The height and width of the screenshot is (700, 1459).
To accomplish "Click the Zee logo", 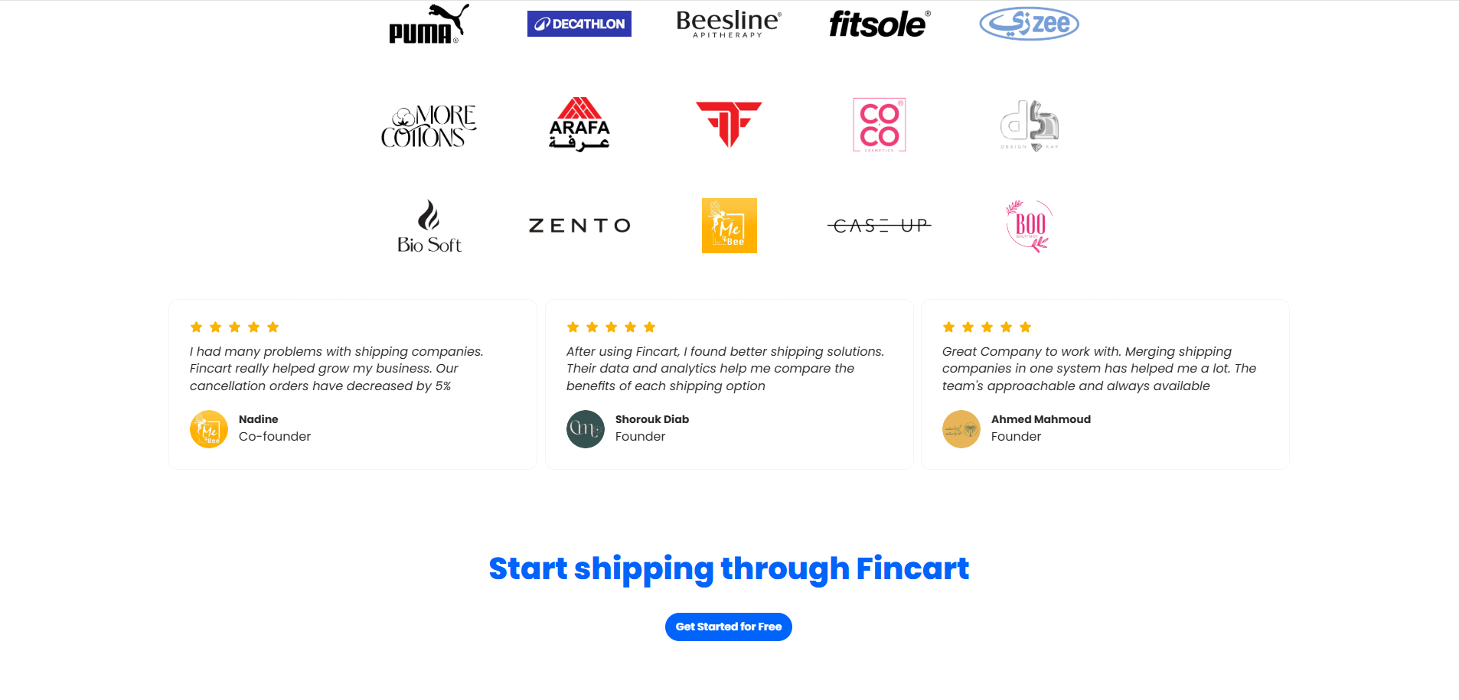I will [x=1029, y=24].
